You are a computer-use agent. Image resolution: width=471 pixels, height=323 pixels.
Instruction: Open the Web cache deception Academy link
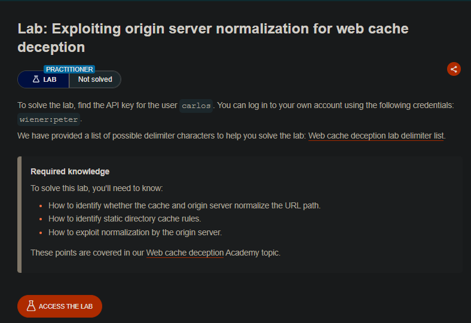[185, 253]
